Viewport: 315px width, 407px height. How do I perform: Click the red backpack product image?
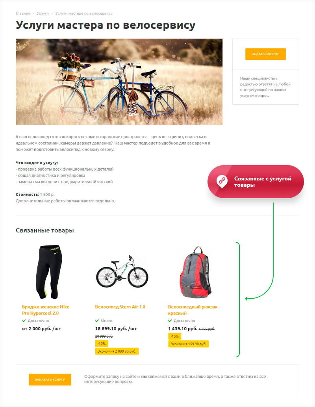(195, 272)
